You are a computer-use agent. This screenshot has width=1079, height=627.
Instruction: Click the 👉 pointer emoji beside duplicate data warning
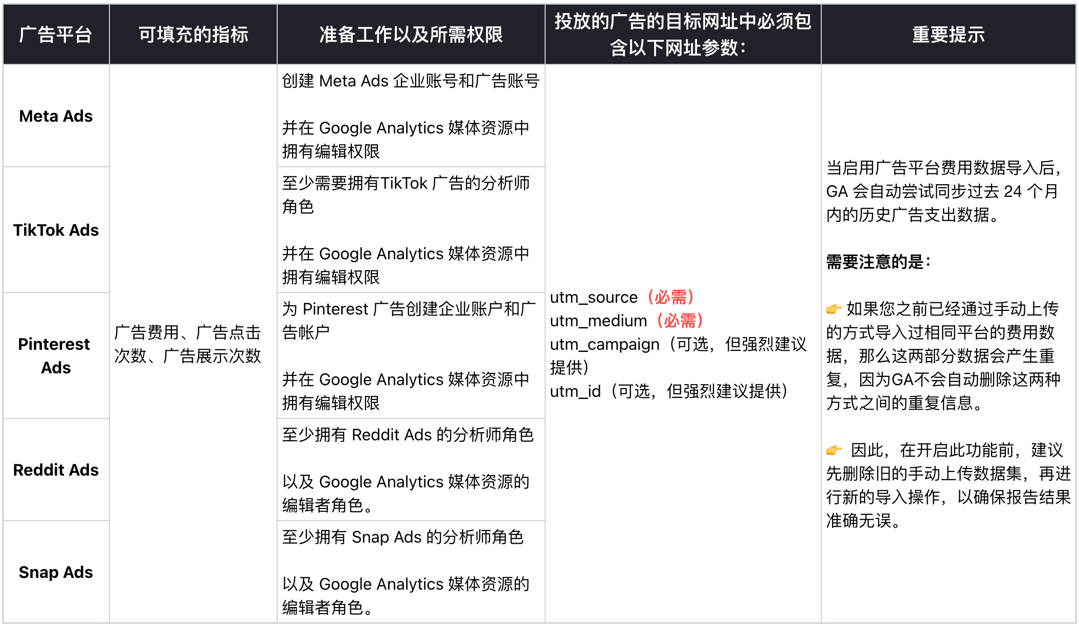click(835, 308)
